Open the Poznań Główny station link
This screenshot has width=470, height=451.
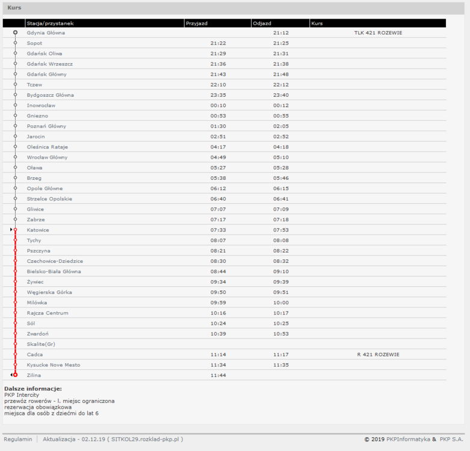coord(46,126)
